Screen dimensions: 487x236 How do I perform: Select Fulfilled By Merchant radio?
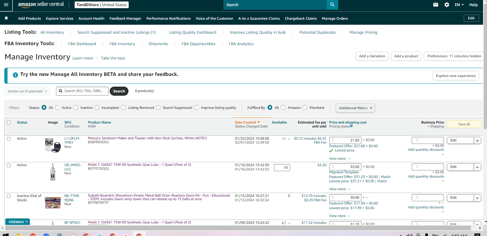[x=305, y=107]
